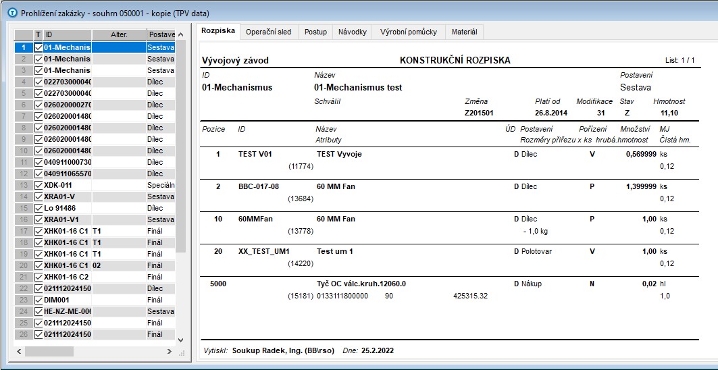Select the DIM001 list entry

click(95, 300)
